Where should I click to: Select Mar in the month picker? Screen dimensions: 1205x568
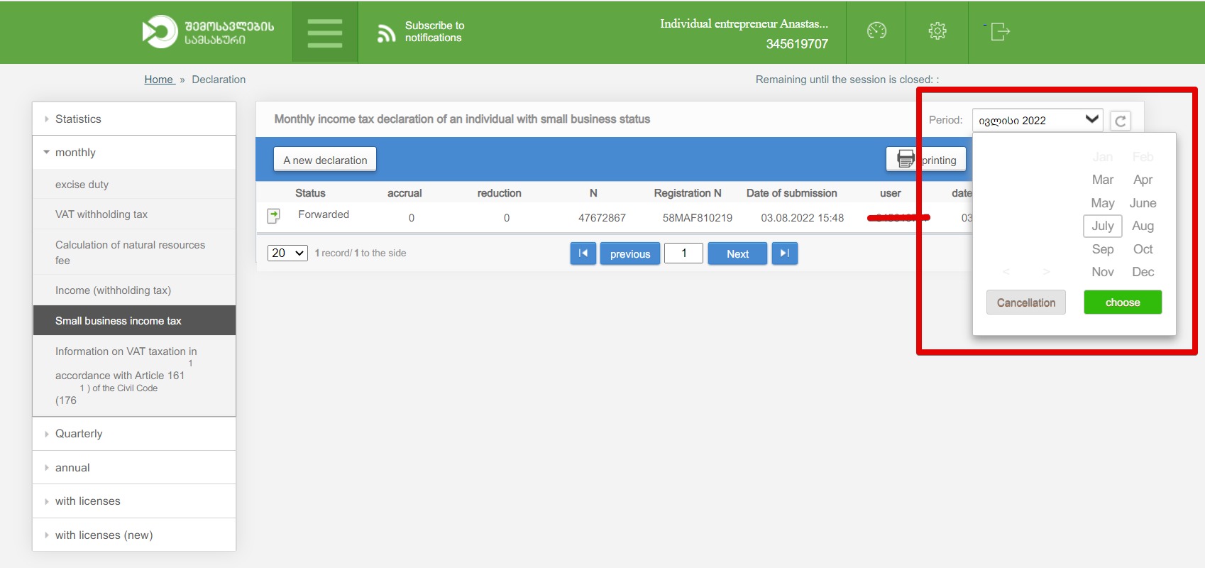point(1103,180)
